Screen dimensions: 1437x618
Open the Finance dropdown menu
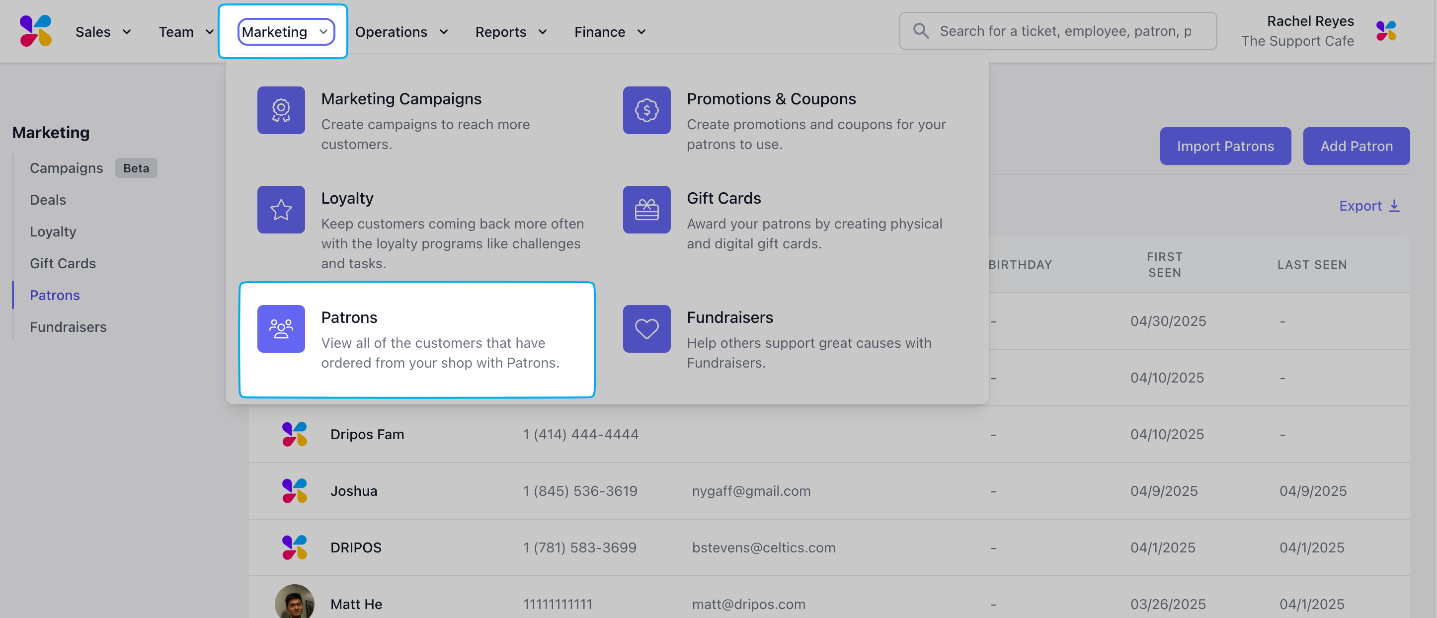pyautogui.click(x=610, y=32)
